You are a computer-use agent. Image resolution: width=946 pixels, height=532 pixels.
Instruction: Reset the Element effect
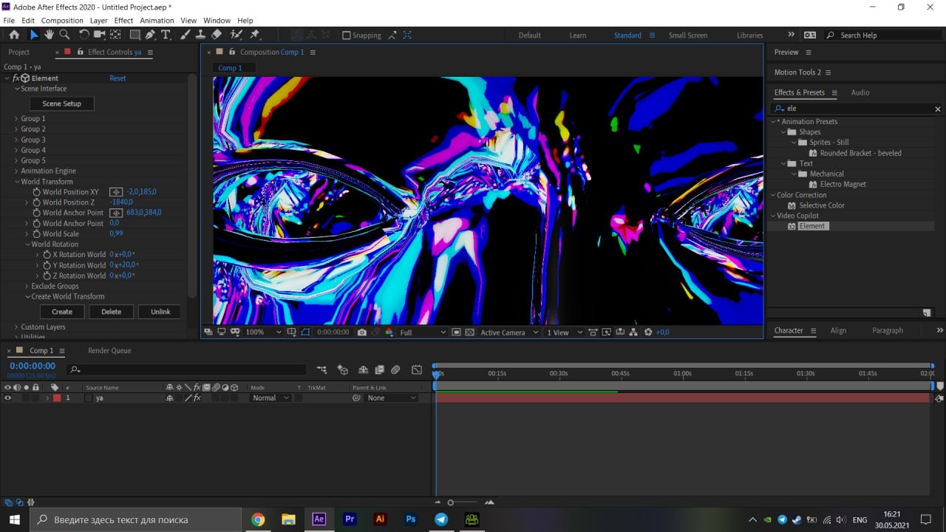tap(118, 78)
